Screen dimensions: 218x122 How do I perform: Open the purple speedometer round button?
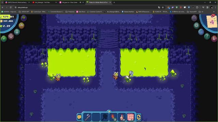point(194,18)
